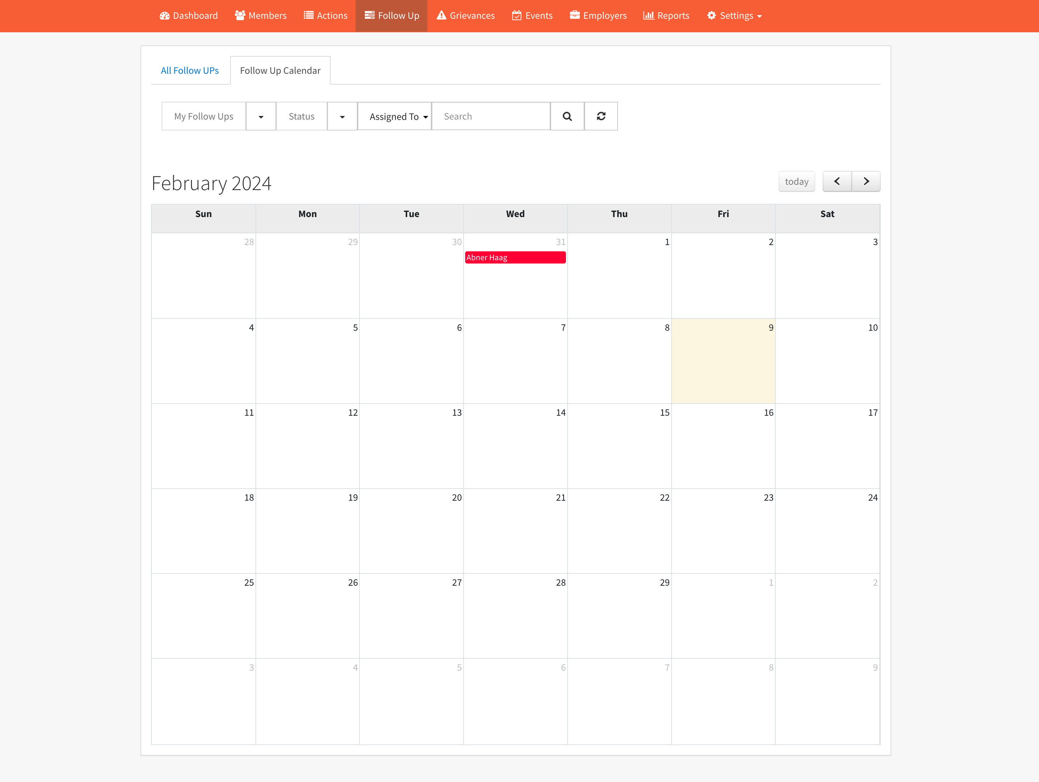This screenshot has height=782, width=1039.
Task: Open the Dashboard page
Action: 188,15
